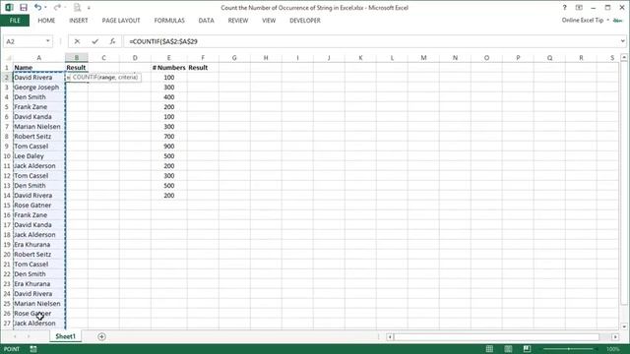Viewport: 630px width, 354px height.
Task: Click cell with Marian Nielsen in row 7
Action: click(x=39, y=127)
